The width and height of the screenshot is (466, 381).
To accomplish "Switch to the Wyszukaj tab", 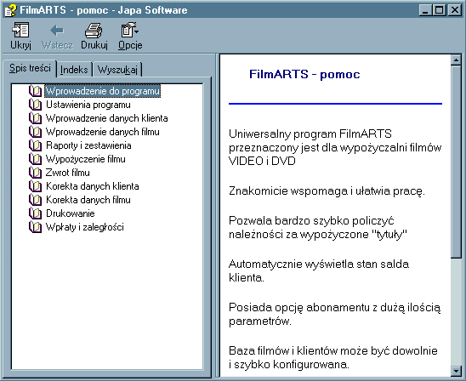I will [117, 70].
